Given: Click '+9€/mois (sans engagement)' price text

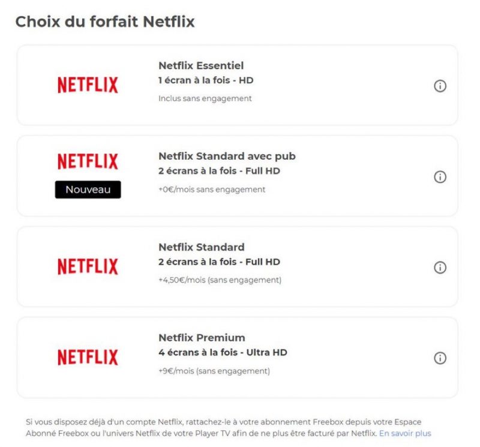Looking at the screenshot, I should [214, 371].
